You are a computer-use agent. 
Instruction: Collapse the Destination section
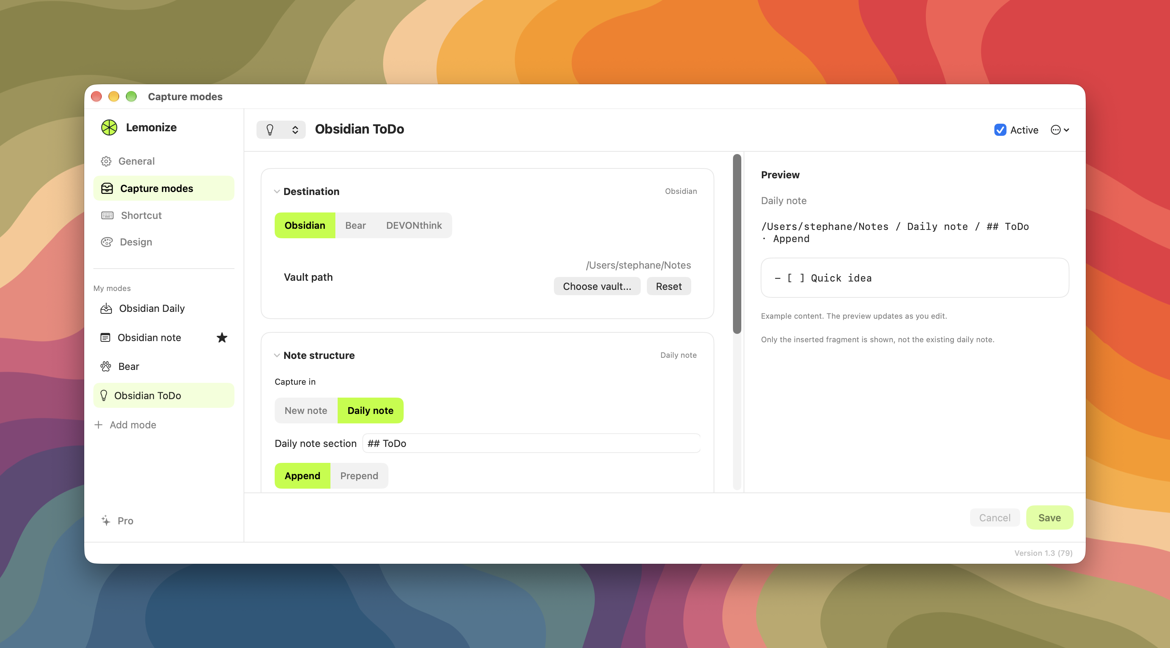pos(277,192)
